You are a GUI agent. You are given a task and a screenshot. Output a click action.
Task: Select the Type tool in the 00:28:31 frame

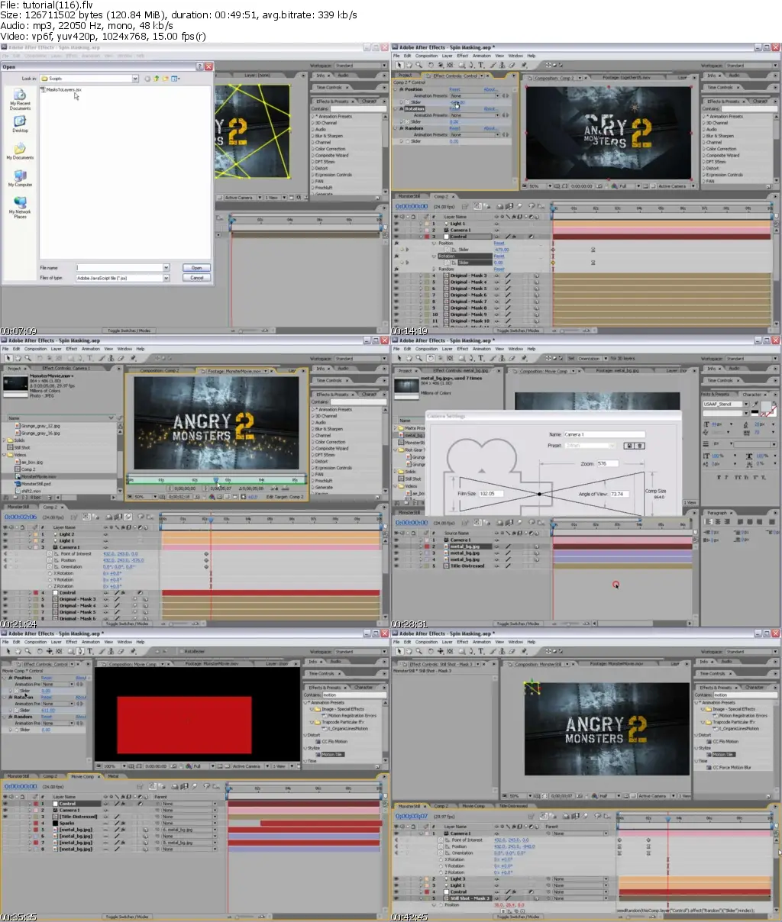tap(481, 358)
